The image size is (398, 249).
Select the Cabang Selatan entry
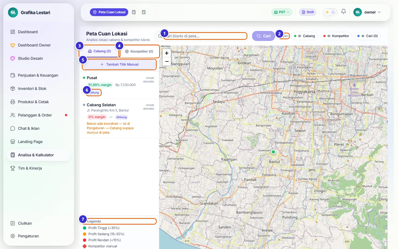tap(119, 119)
